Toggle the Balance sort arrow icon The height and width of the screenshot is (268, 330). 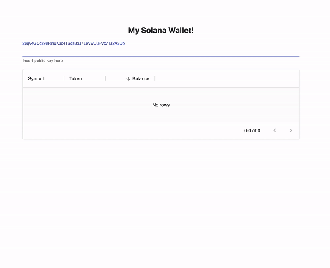click(x=128, y=79)
